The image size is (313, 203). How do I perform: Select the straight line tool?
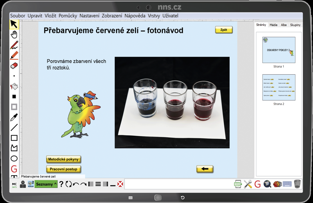(x=14, y=128)
